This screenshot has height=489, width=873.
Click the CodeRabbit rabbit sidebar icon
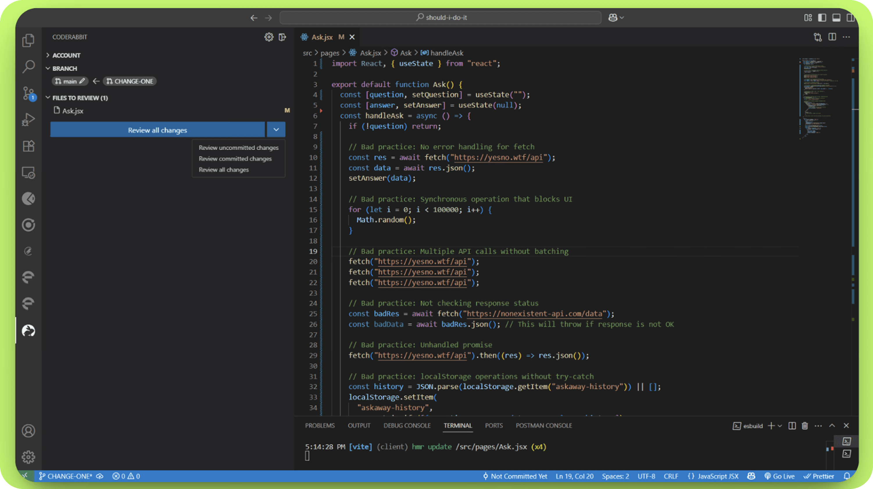tap(28, 330)
